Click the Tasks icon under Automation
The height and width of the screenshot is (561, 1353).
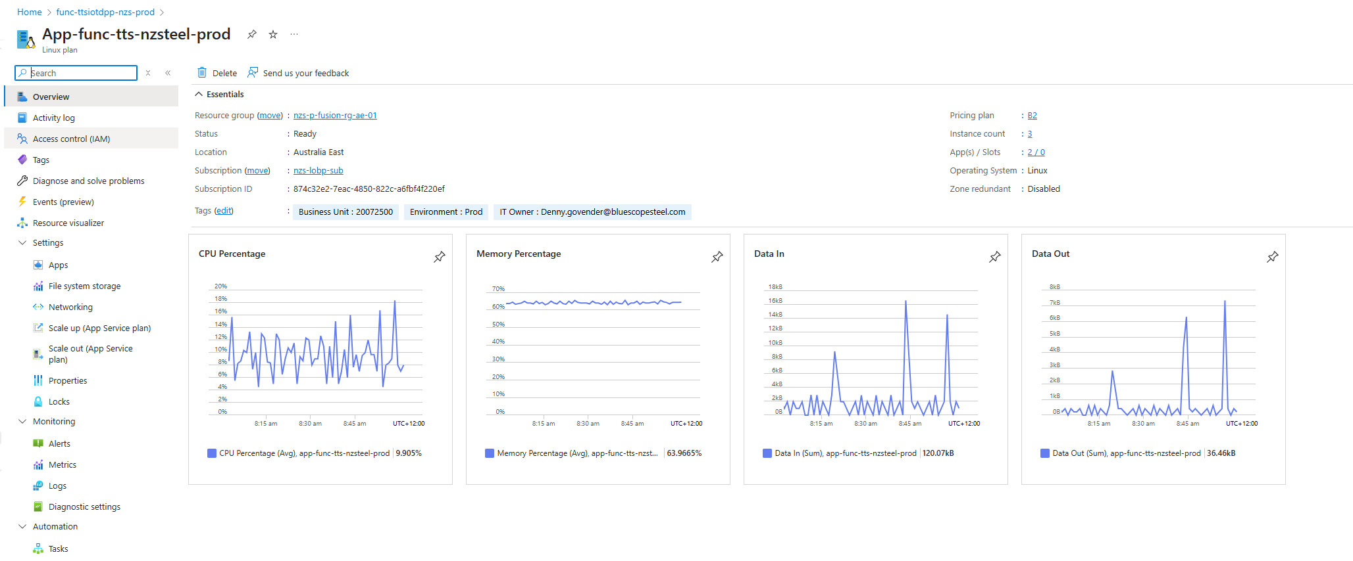pyautogui.click(x=38, y=549)
